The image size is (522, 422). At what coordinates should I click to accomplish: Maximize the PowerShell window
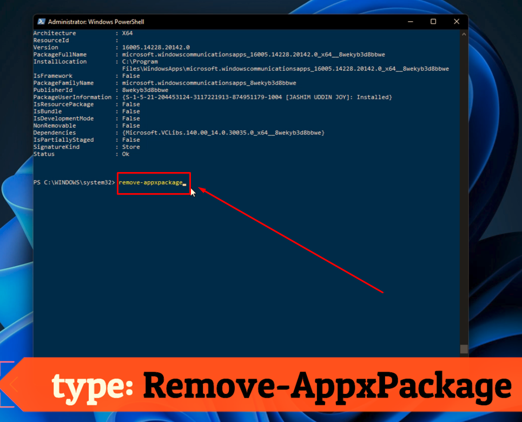point(433,22)
